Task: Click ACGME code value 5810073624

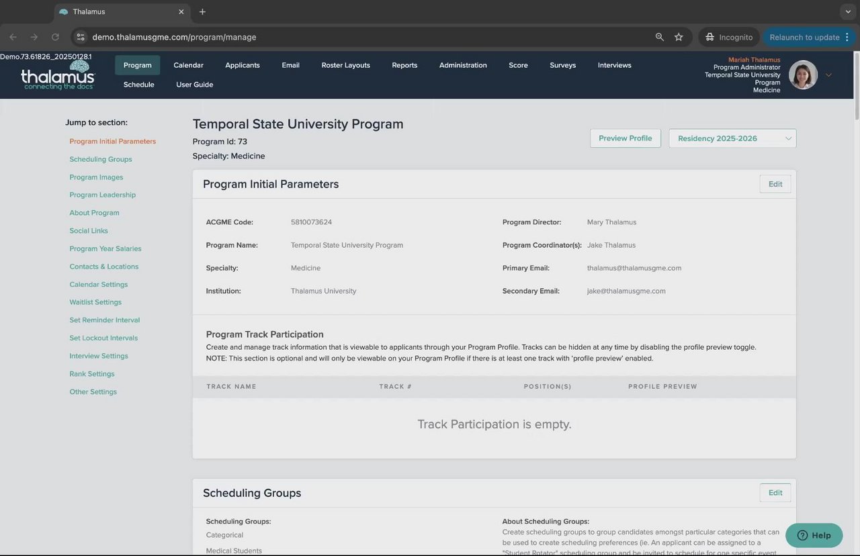Action: click(x=311, y=222)
